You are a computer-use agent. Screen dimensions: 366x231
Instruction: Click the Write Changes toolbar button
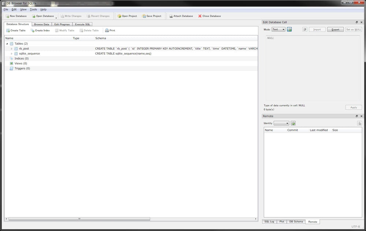click(x=71, y=16)
